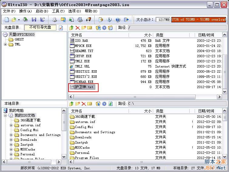The height and width of the screenshot is (172, 229).
Task: Click the 大小 column header in ISO list
Action: pyautogui.click(x=141, y=35)
